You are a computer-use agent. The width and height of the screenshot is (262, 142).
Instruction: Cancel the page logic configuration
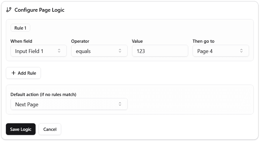tap(50, 129)
